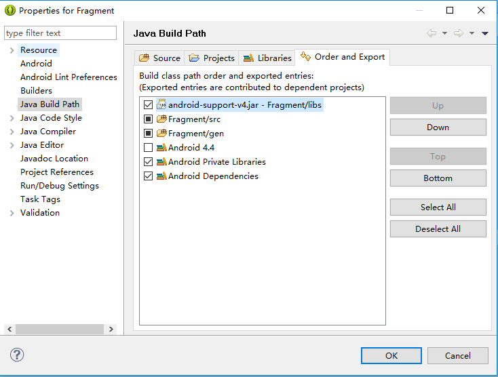The image size is (498, 377).
Task: Open the Source tab
Action: (x=159, y=58)
